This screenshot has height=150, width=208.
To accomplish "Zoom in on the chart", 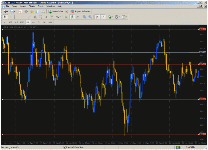I will (x=85, y=17).
